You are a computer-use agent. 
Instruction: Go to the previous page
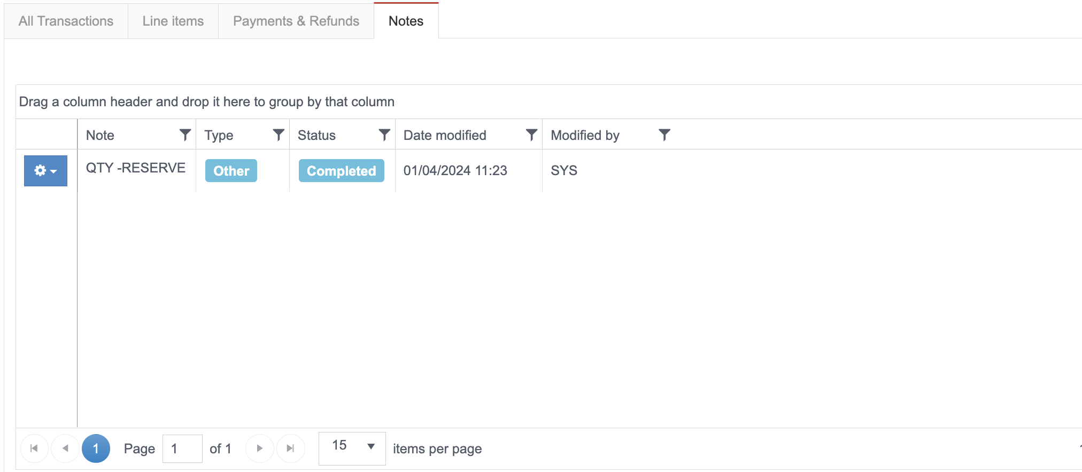[65, 449]
